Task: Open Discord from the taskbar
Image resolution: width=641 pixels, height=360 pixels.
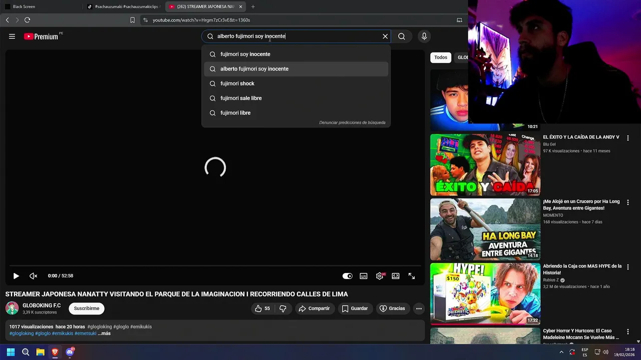Action: pos(70,352)
